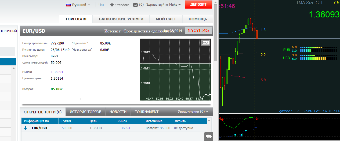This screenshot has height=141, width=340.
Task: Open the БАНКОВСКИЕ УСЛУГИ tab
Action: (x=121, y=19)
